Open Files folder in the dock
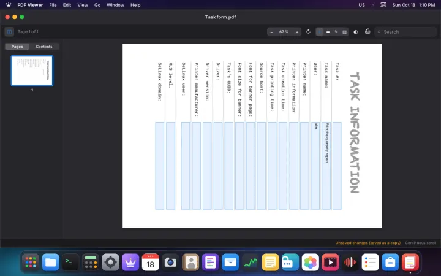Screen dimensions: 441x276 click(51, 263)
